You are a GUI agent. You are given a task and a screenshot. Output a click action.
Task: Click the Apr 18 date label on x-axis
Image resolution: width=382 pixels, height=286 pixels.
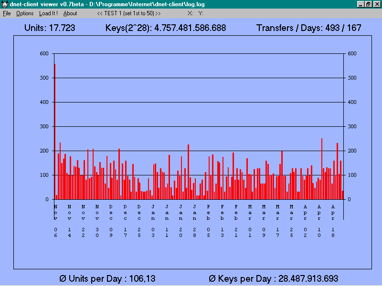click(333, 221)
